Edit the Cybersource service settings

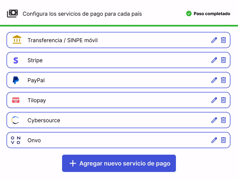pyautogui.click(x=214, y=120)
